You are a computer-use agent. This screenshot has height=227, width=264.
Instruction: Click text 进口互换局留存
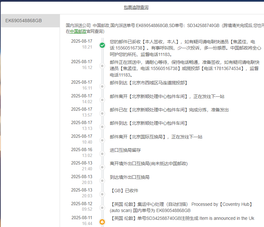pos(125,150)
